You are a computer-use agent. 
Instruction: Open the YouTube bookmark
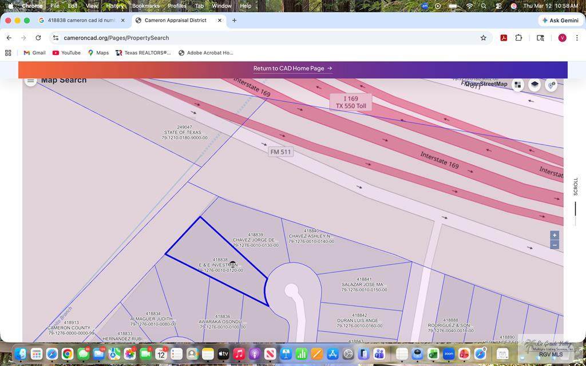pos(66,53)
